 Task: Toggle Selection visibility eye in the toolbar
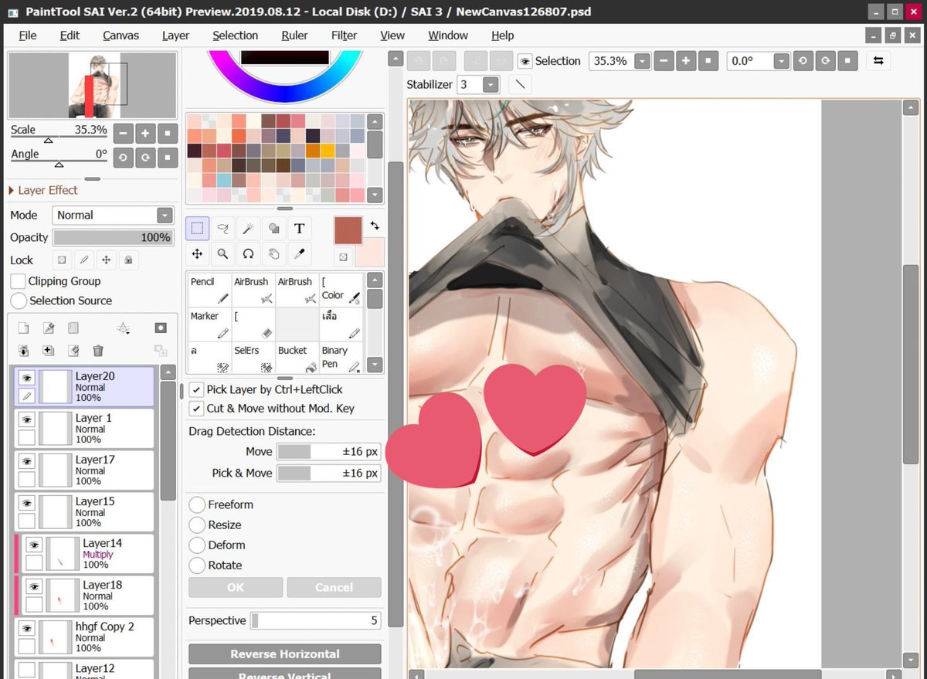point(525,61)
